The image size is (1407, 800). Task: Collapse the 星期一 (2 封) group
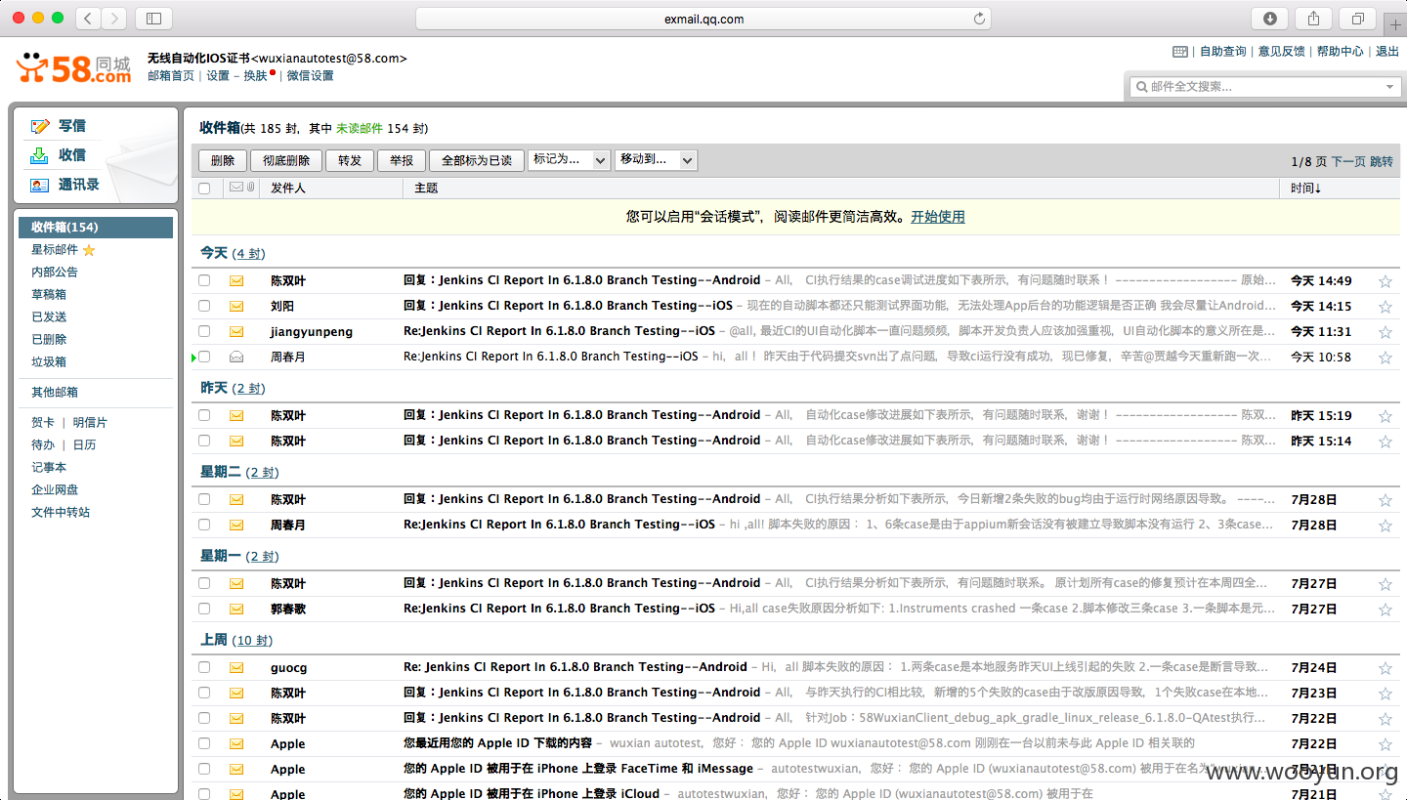(x=239, y=556)
